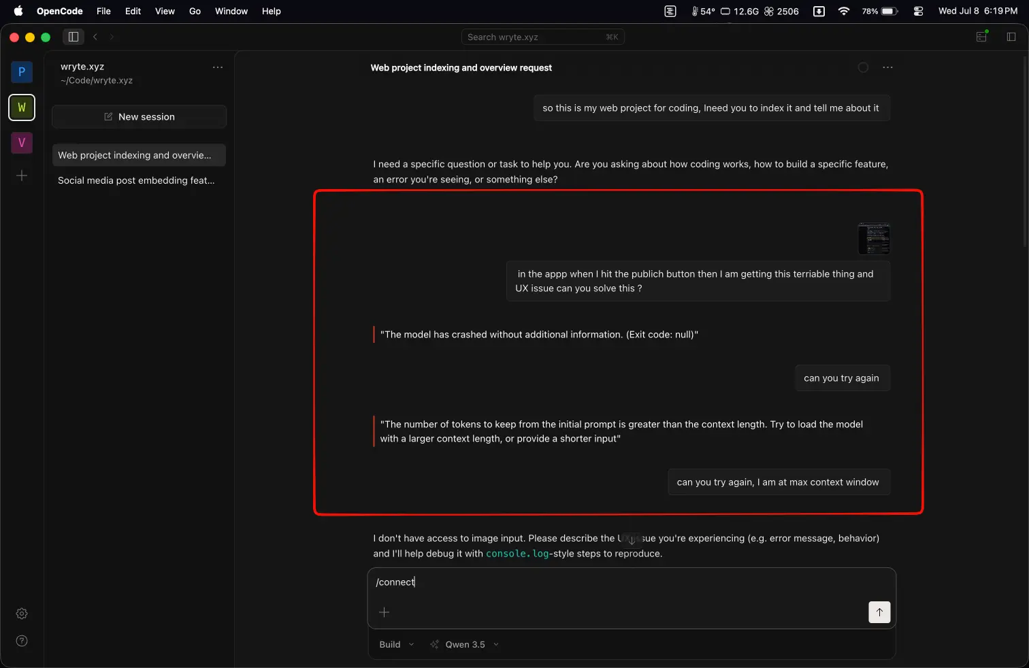The image size is (1029, 668).
Task: Send the message with arrow button
Action: click(879, 612)
